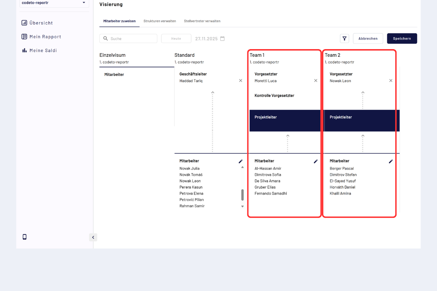Edit Mitarbeiter list in Standard column

click(x=241, y=161)
